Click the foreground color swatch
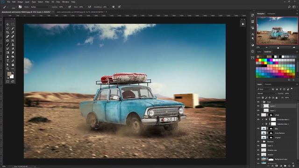Viewport: 299px width, 168px height. (9, 74)
